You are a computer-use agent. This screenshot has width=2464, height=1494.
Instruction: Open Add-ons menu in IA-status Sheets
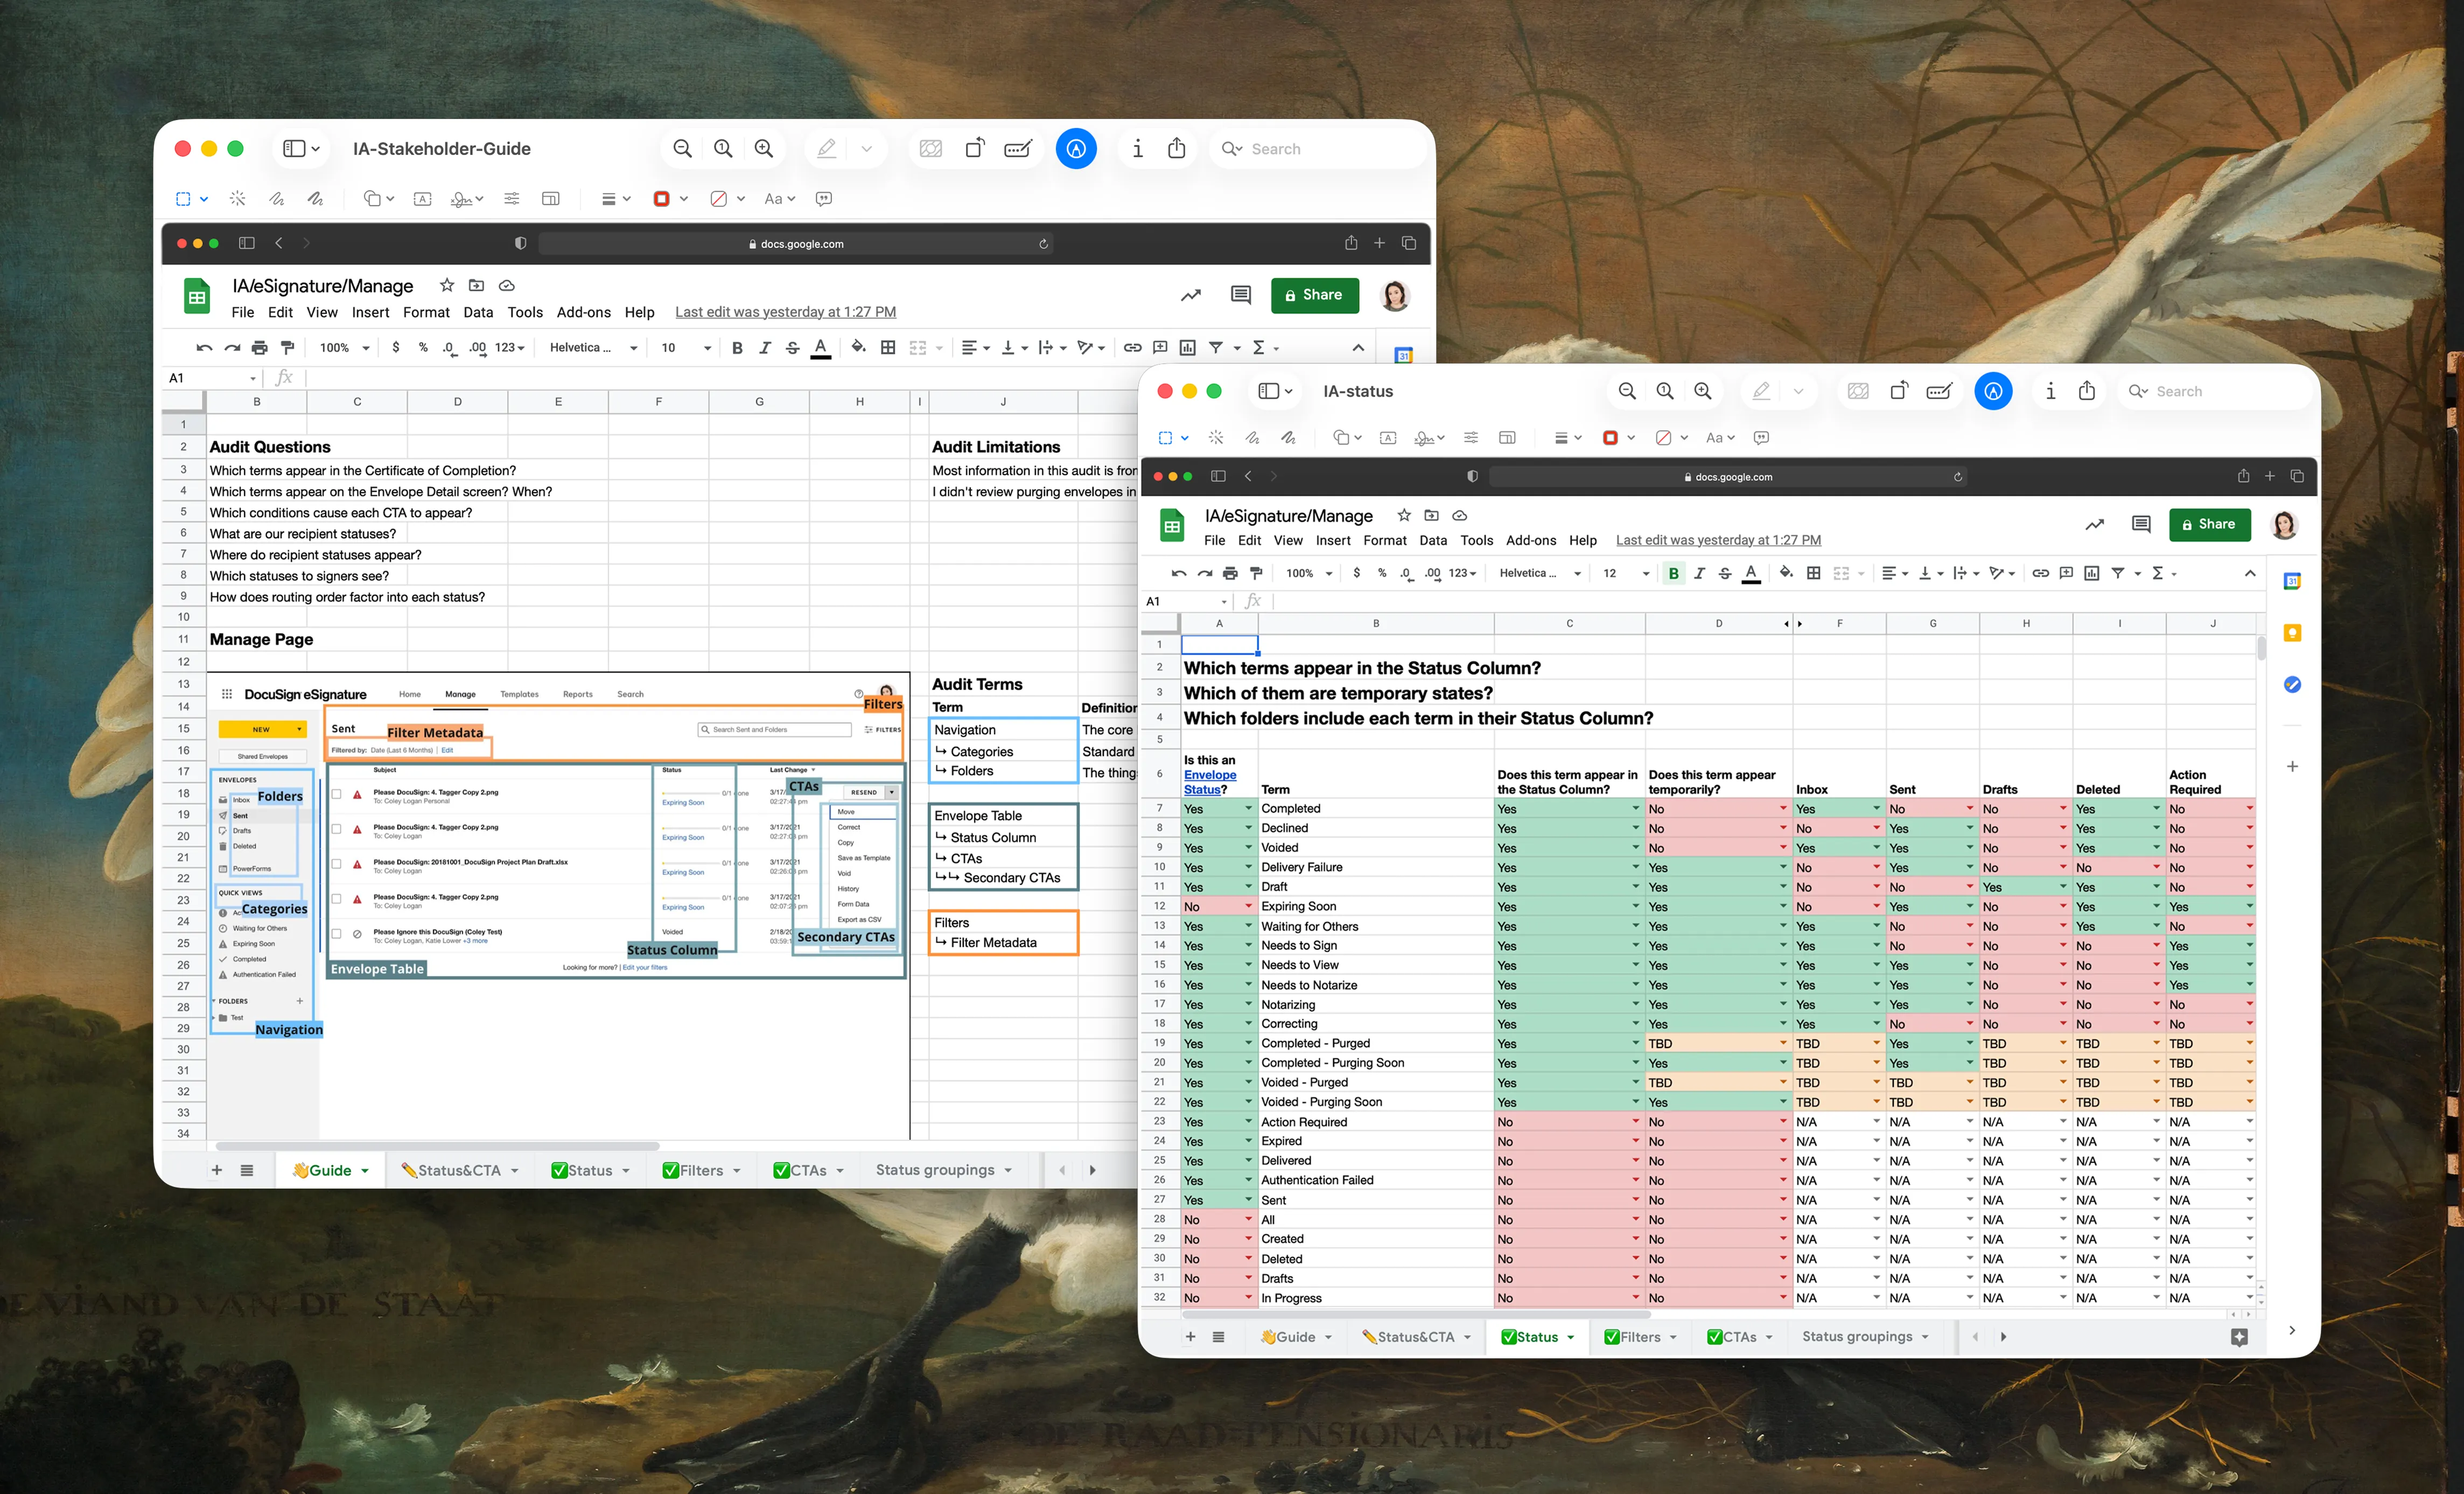click(x=1531, y=540)
